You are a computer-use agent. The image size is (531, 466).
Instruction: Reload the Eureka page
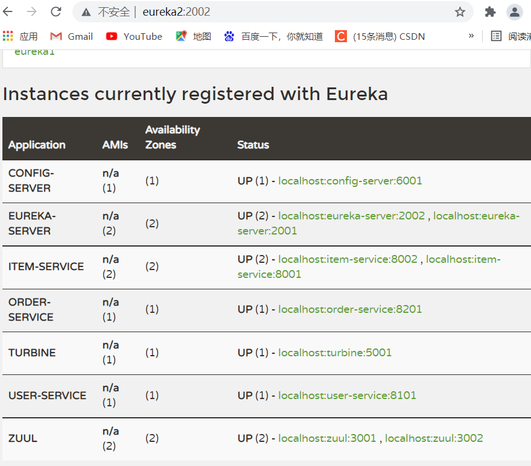(56, 12)
